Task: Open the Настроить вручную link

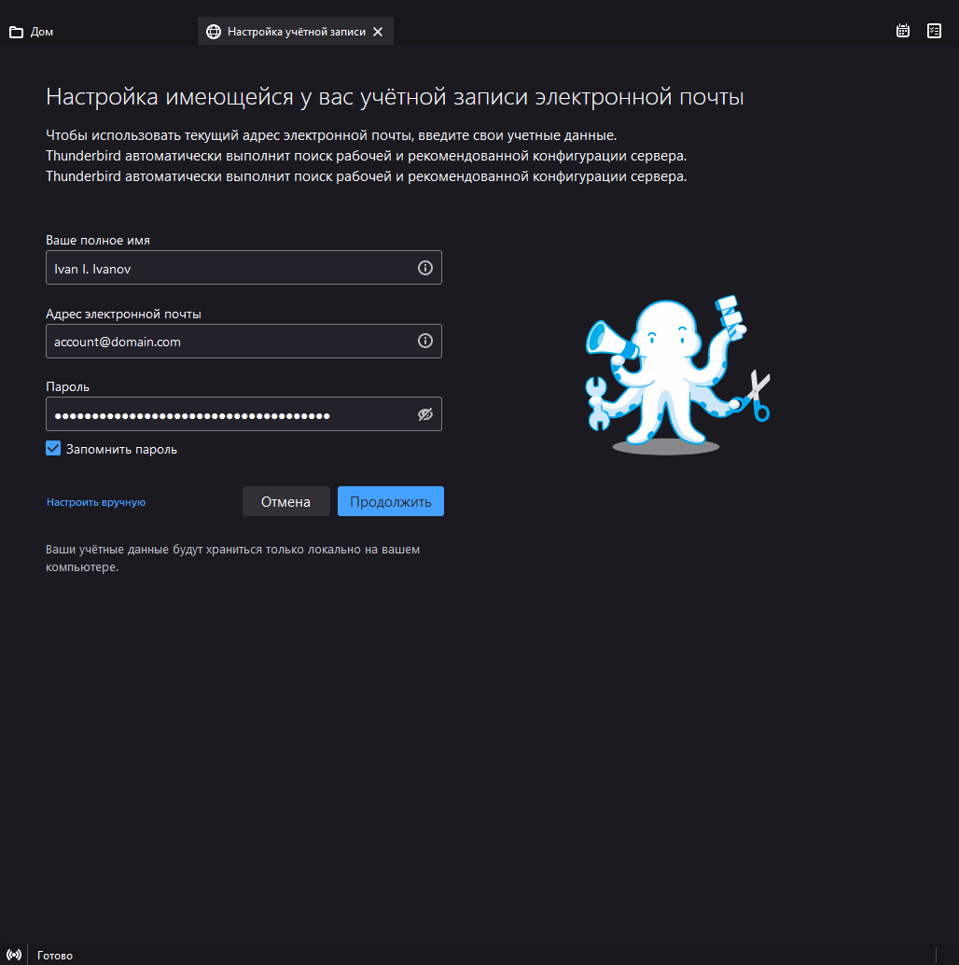Action: tap(96, 502)
